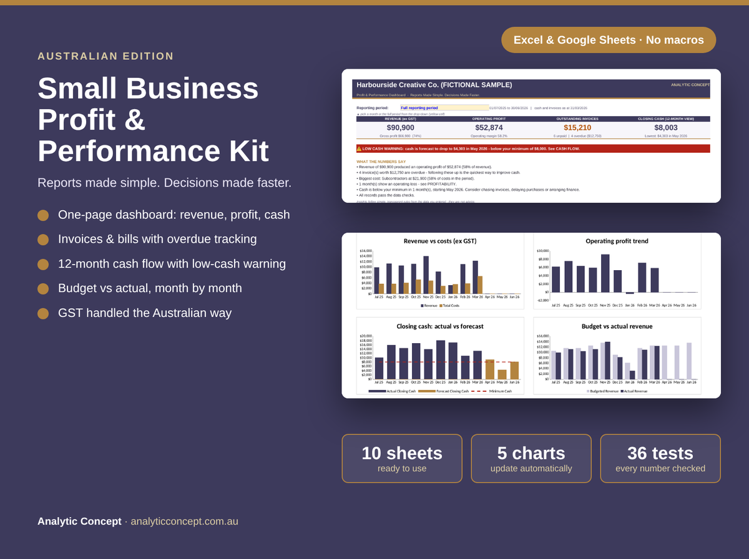The image size is (749, 559).
Task: Click the $90,900 revenue figure
Action: [x=400, y=127]
